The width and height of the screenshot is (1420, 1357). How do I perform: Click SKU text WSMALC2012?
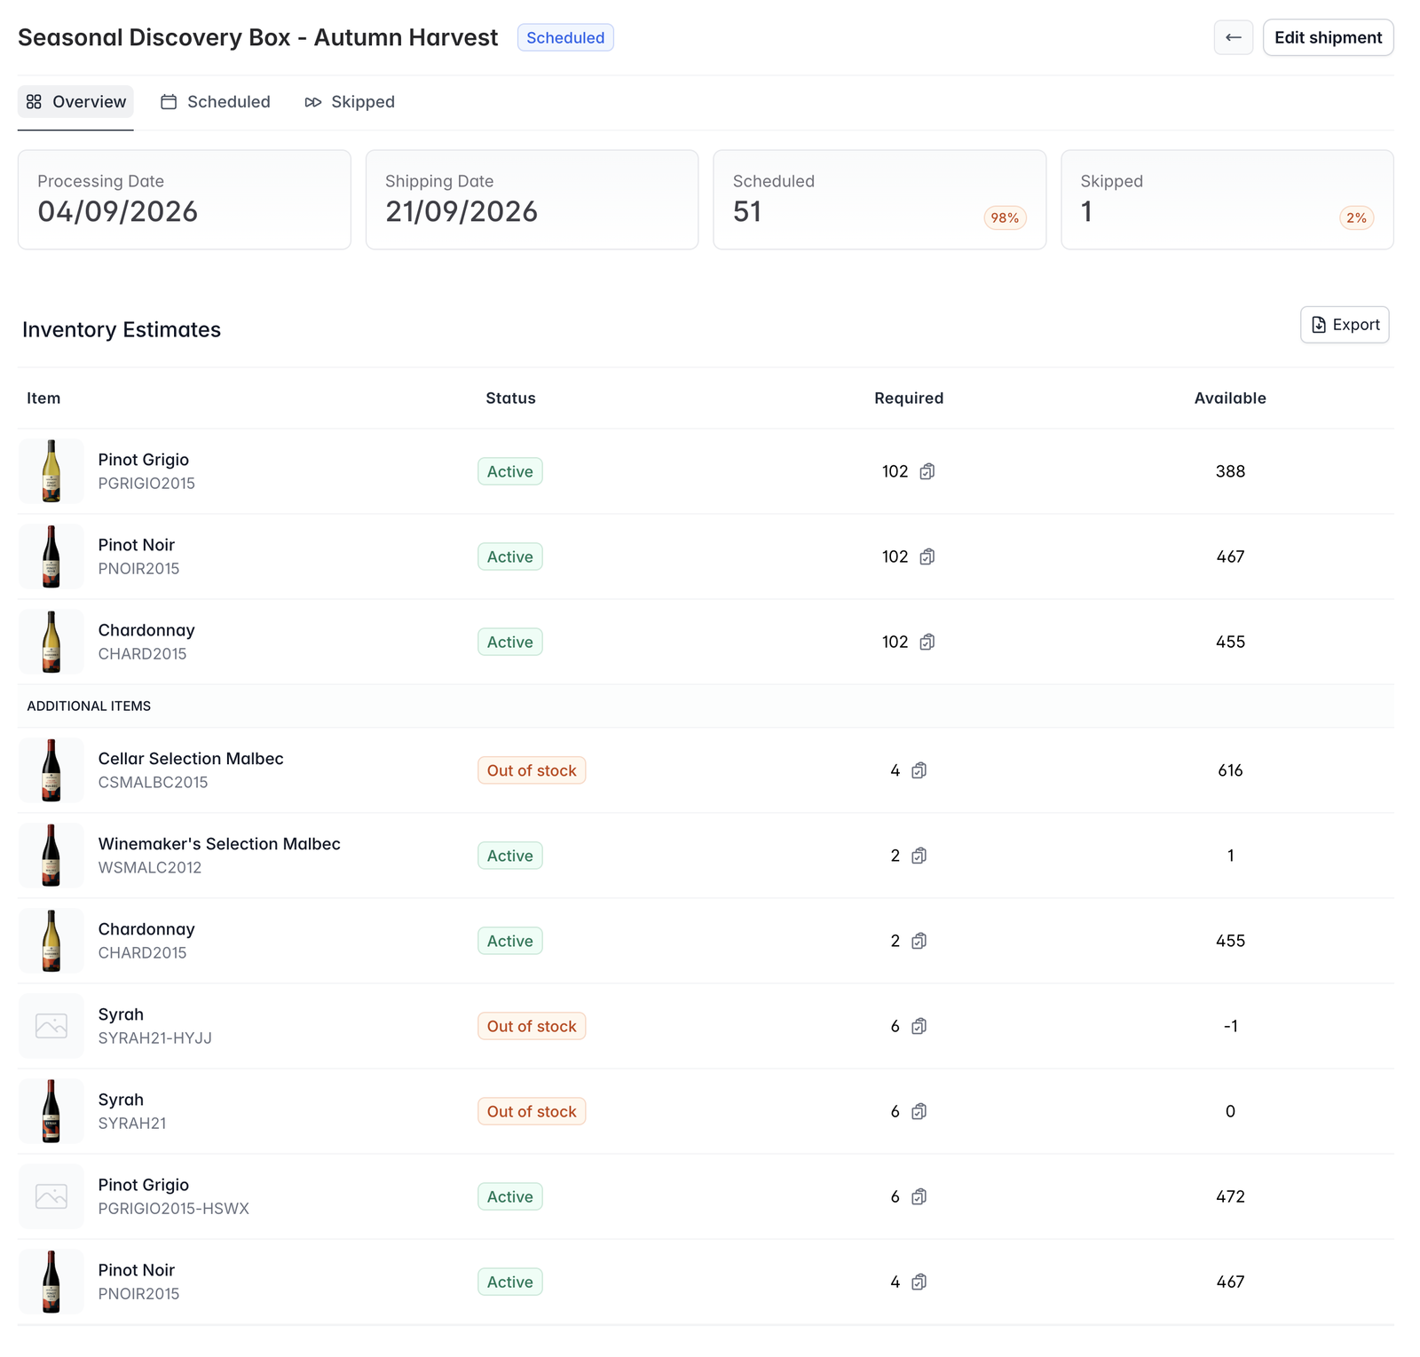pyautogui.click(x=150, y=868)
